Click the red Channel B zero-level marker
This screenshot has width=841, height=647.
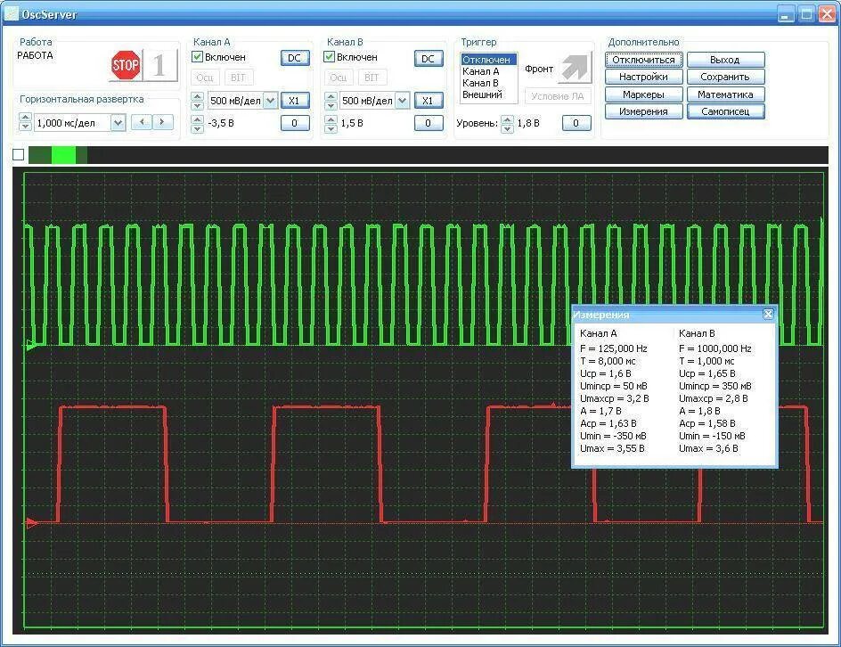32,522
